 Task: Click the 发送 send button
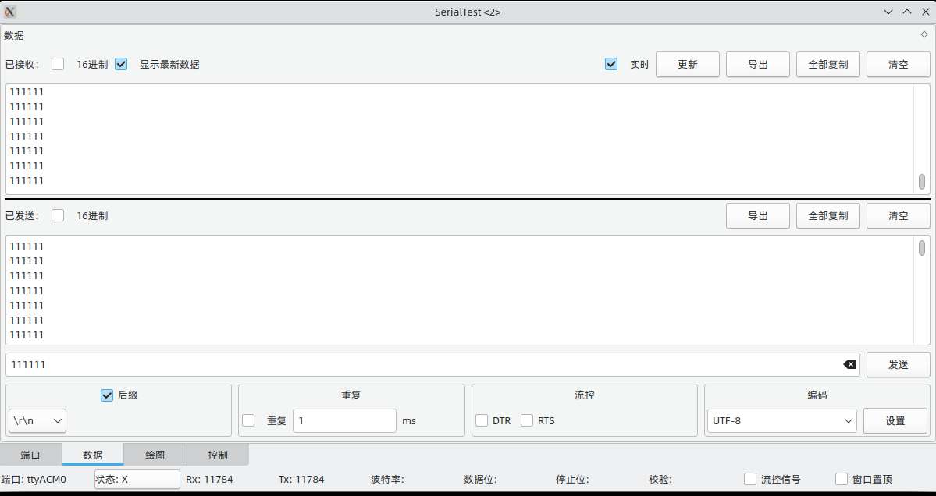pos(899,364)
